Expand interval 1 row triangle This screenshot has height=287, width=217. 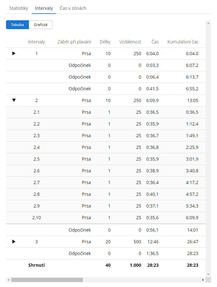click(x=14, y=54)
